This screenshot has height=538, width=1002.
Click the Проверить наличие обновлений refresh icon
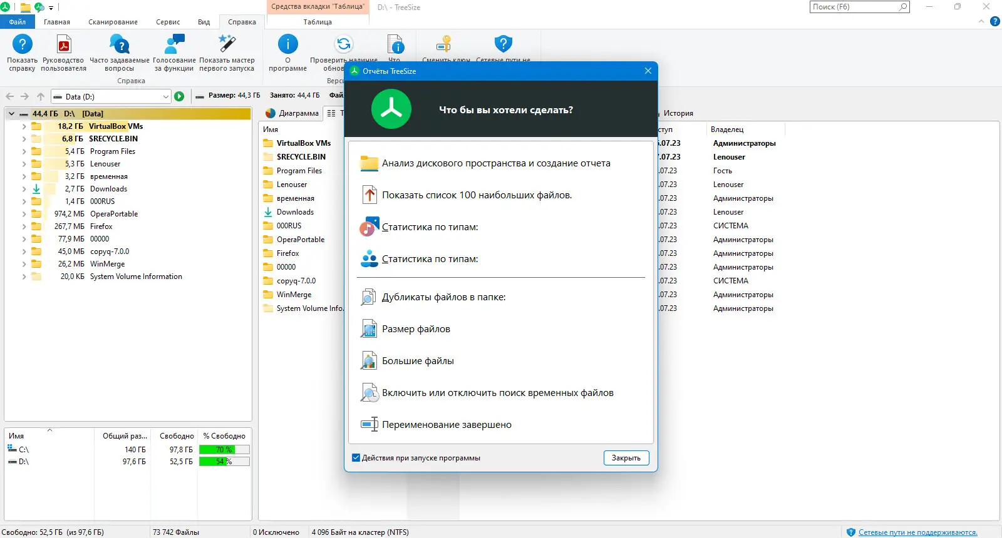tap(344, 44)
